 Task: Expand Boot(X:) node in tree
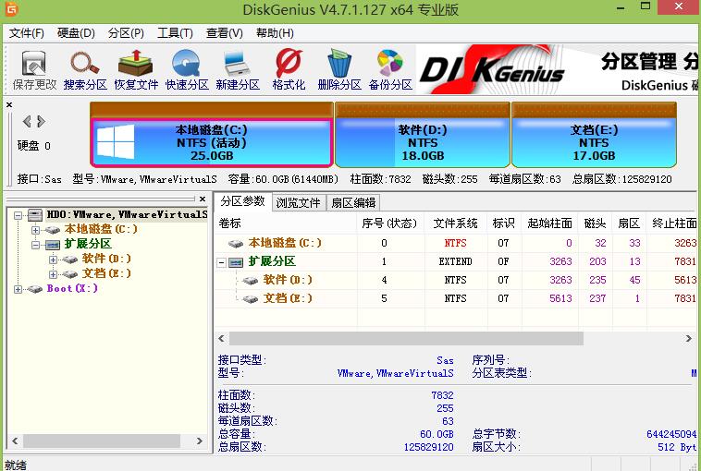18,289
